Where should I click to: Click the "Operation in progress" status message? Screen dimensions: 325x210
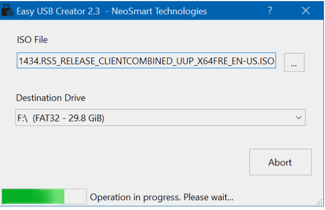click(x=161, y=197)
